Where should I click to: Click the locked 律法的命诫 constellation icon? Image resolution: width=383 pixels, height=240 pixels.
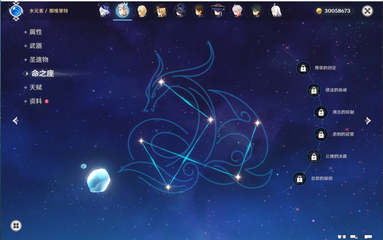coord(314,90)
